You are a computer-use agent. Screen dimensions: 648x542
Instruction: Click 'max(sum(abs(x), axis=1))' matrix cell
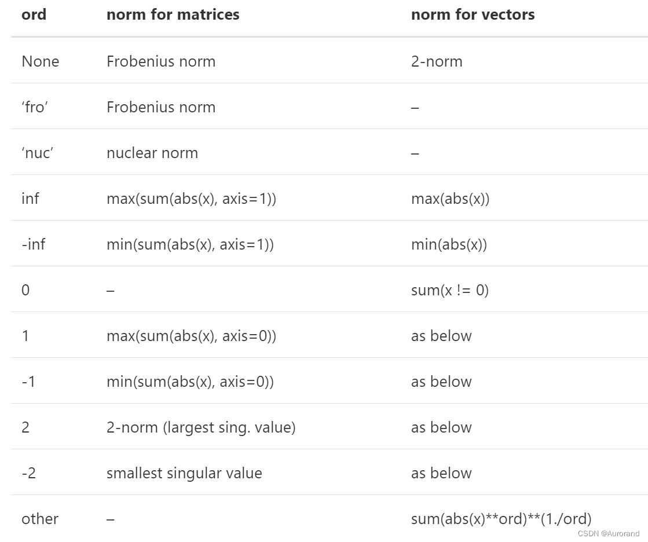pos(191,199)
